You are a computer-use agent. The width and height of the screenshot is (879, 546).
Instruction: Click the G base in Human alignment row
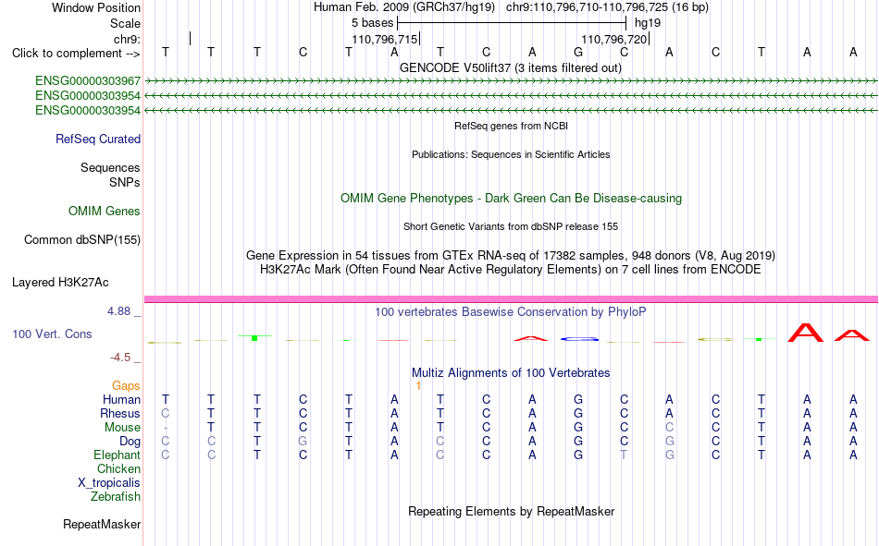pyautogui.click(x=578, y=400)
